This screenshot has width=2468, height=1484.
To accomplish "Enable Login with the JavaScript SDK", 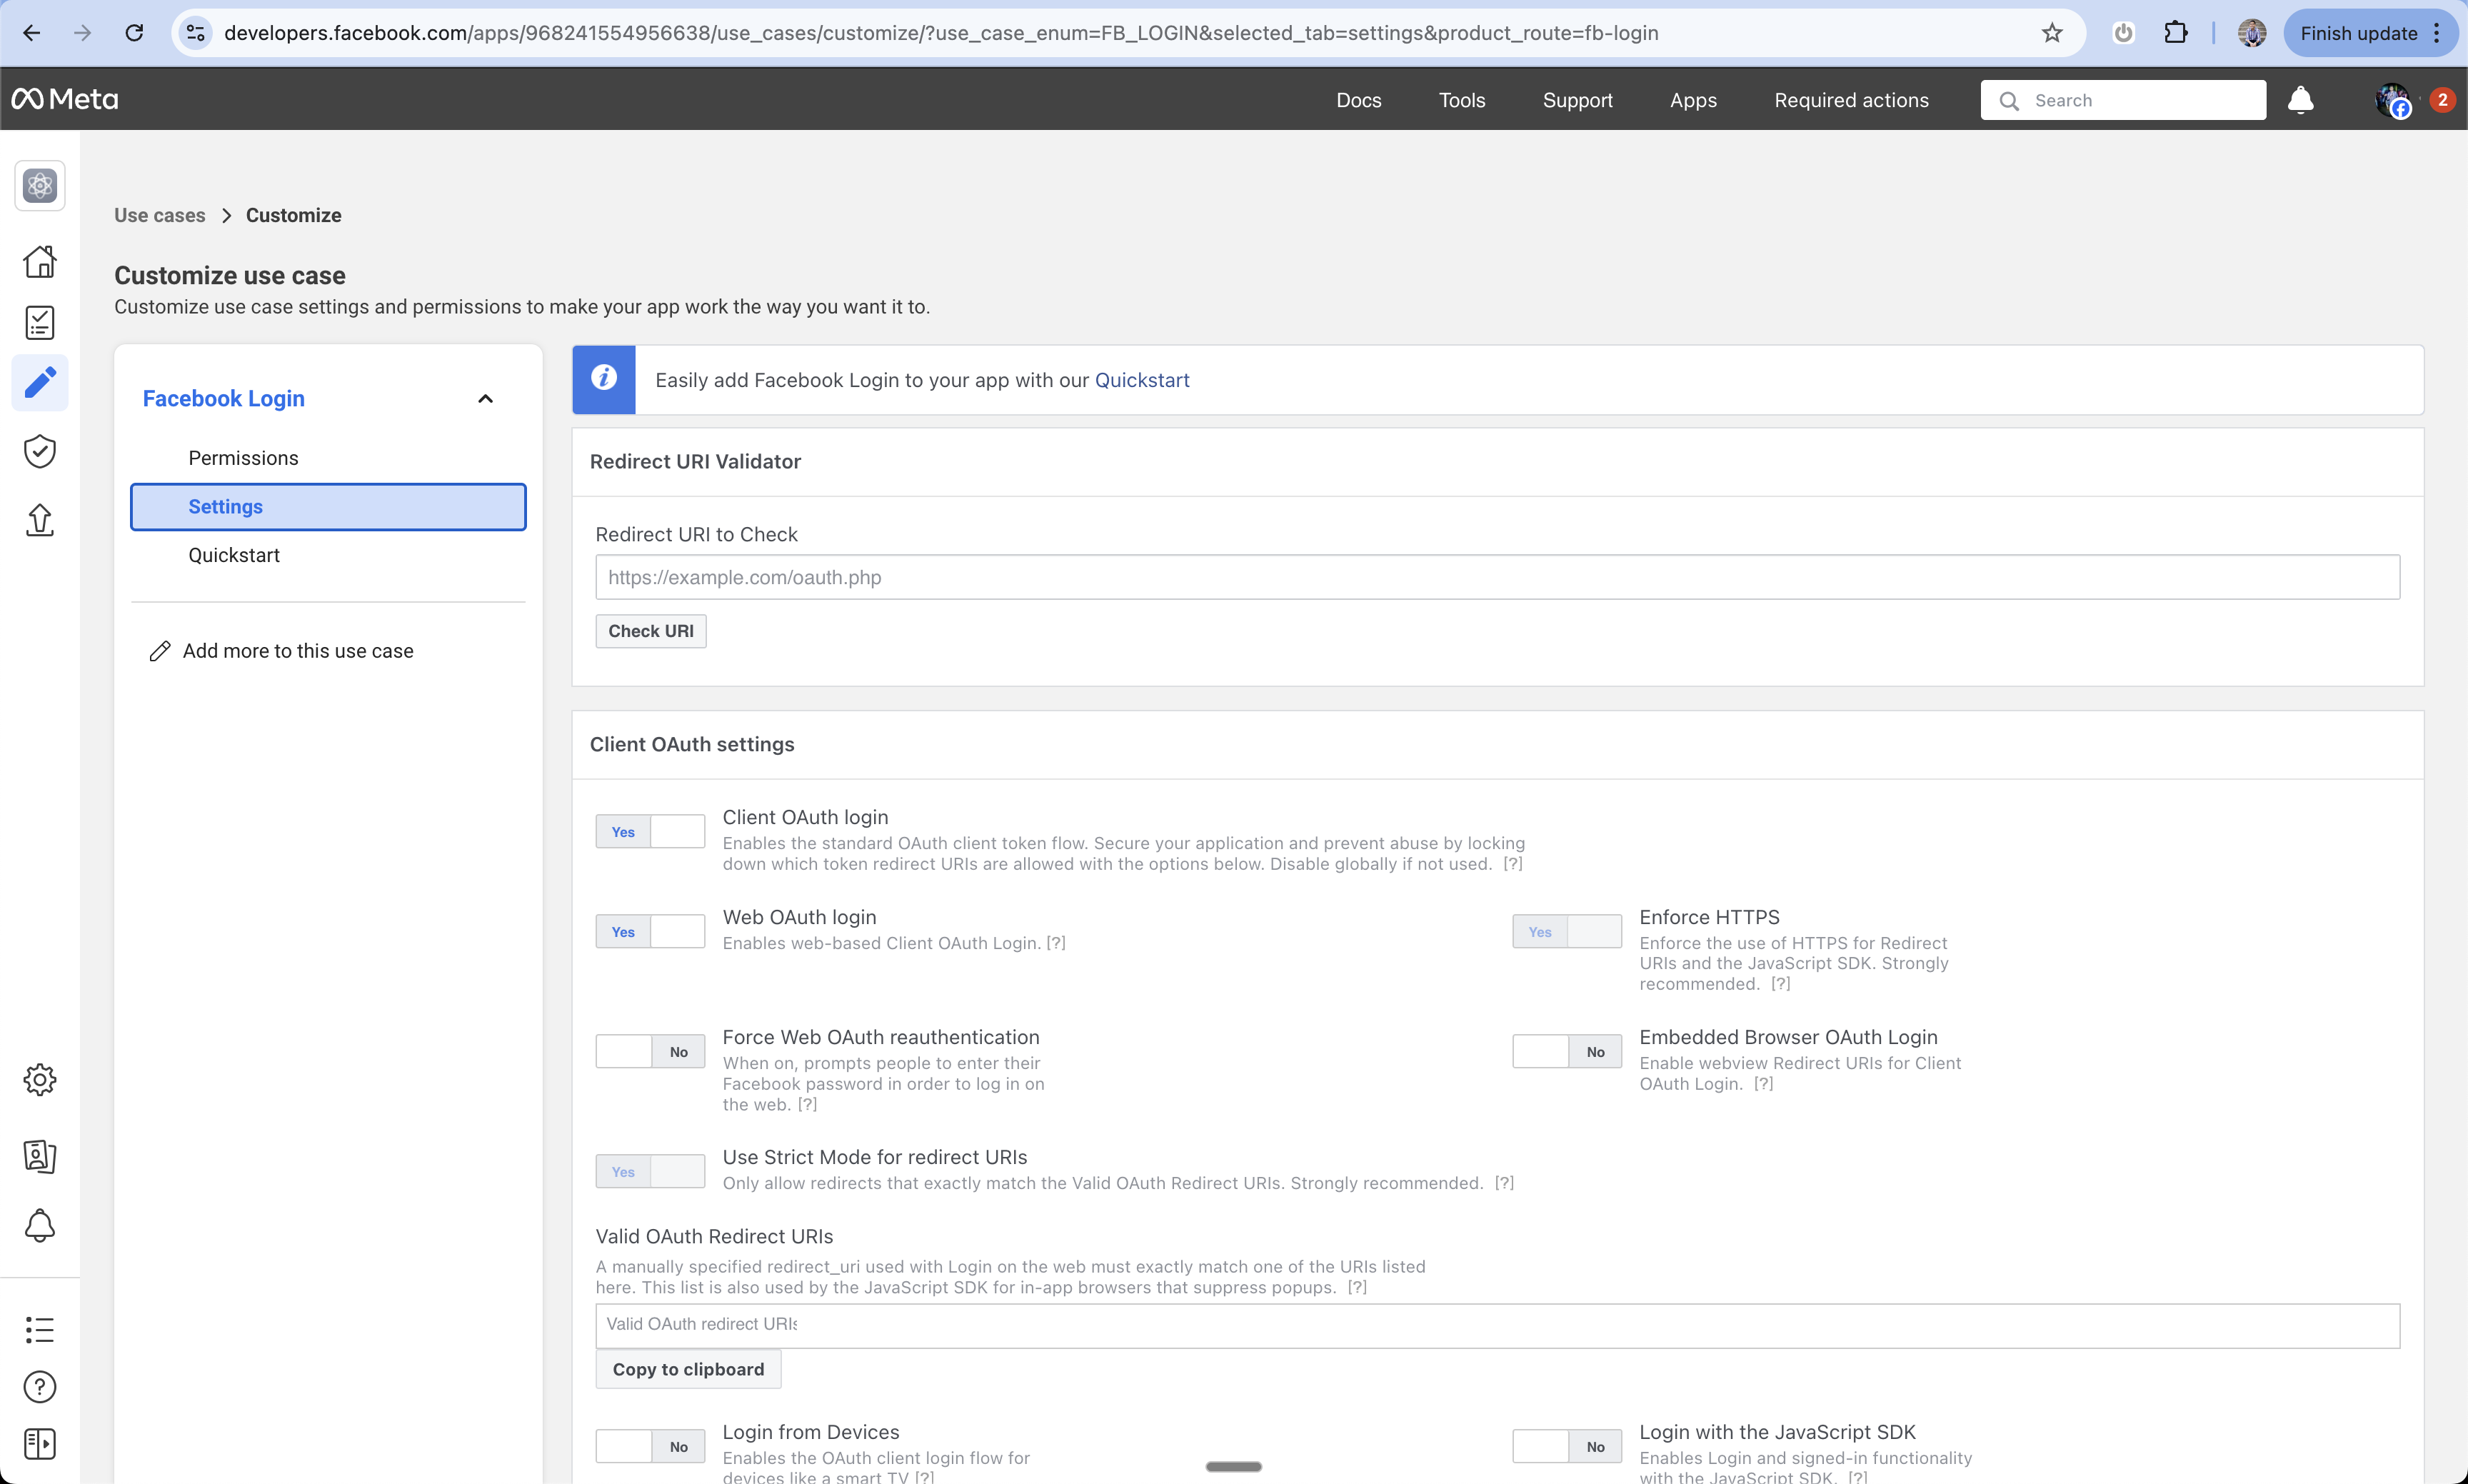I will (1566, 1446).
